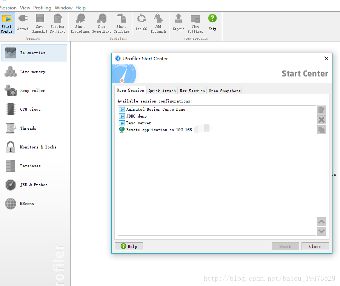Open the Monitors & locks section

click(34, 147)
